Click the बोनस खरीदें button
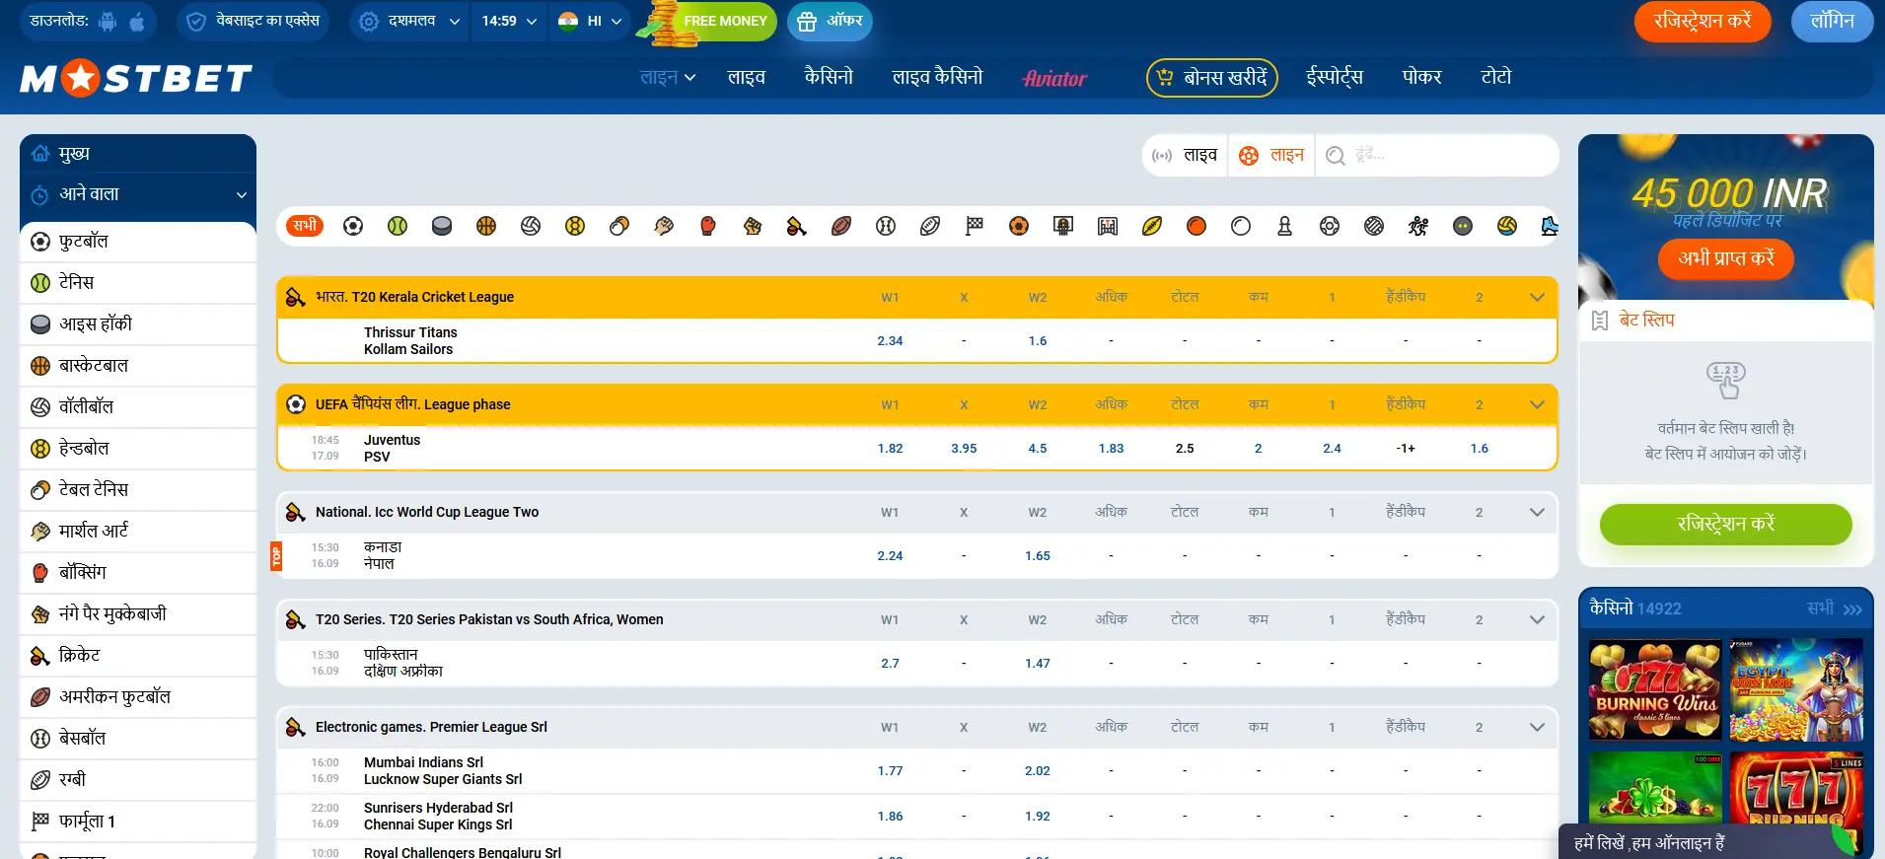The width and height of the screenshot is (1885, 859). [1212, 78]
